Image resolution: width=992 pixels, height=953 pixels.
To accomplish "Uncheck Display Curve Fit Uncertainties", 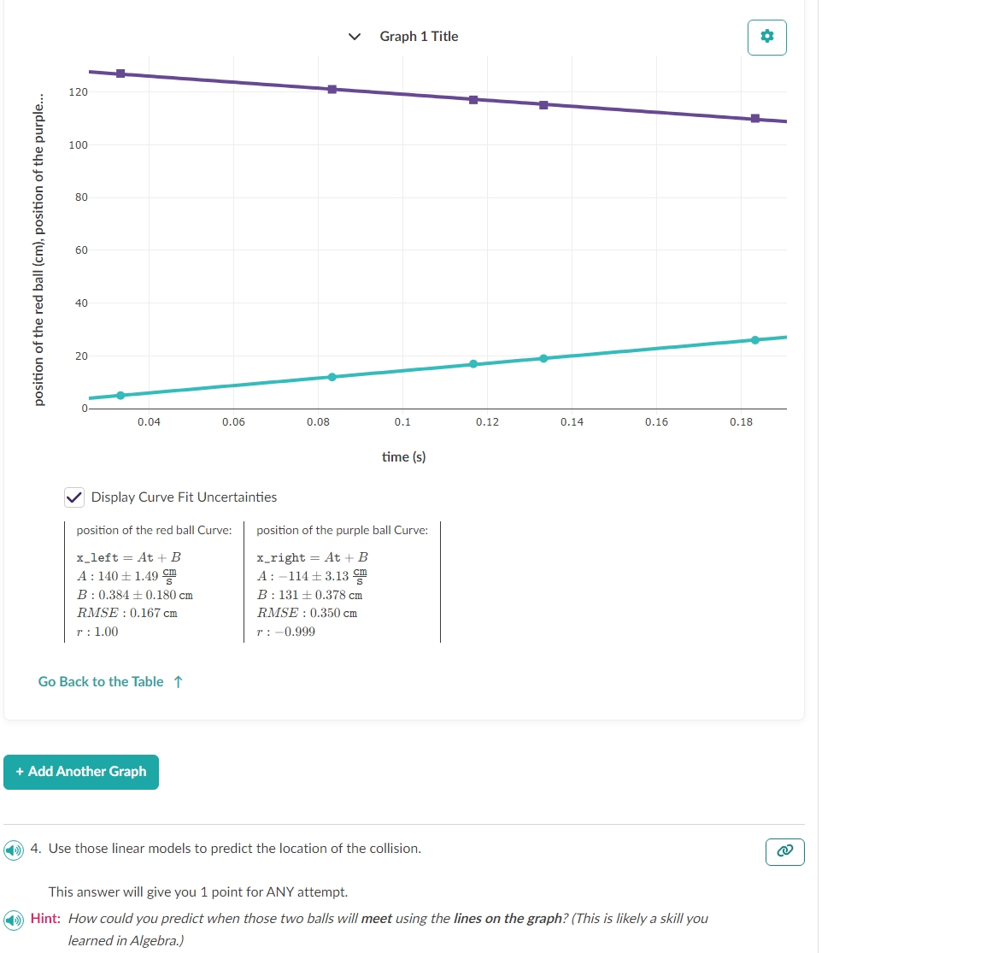I will 73,497.
